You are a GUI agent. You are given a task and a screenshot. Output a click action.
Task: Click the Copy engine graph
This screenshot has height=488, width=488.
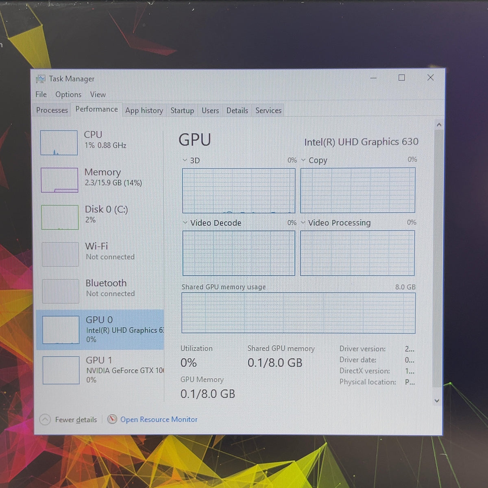click(x=357, y=190)
